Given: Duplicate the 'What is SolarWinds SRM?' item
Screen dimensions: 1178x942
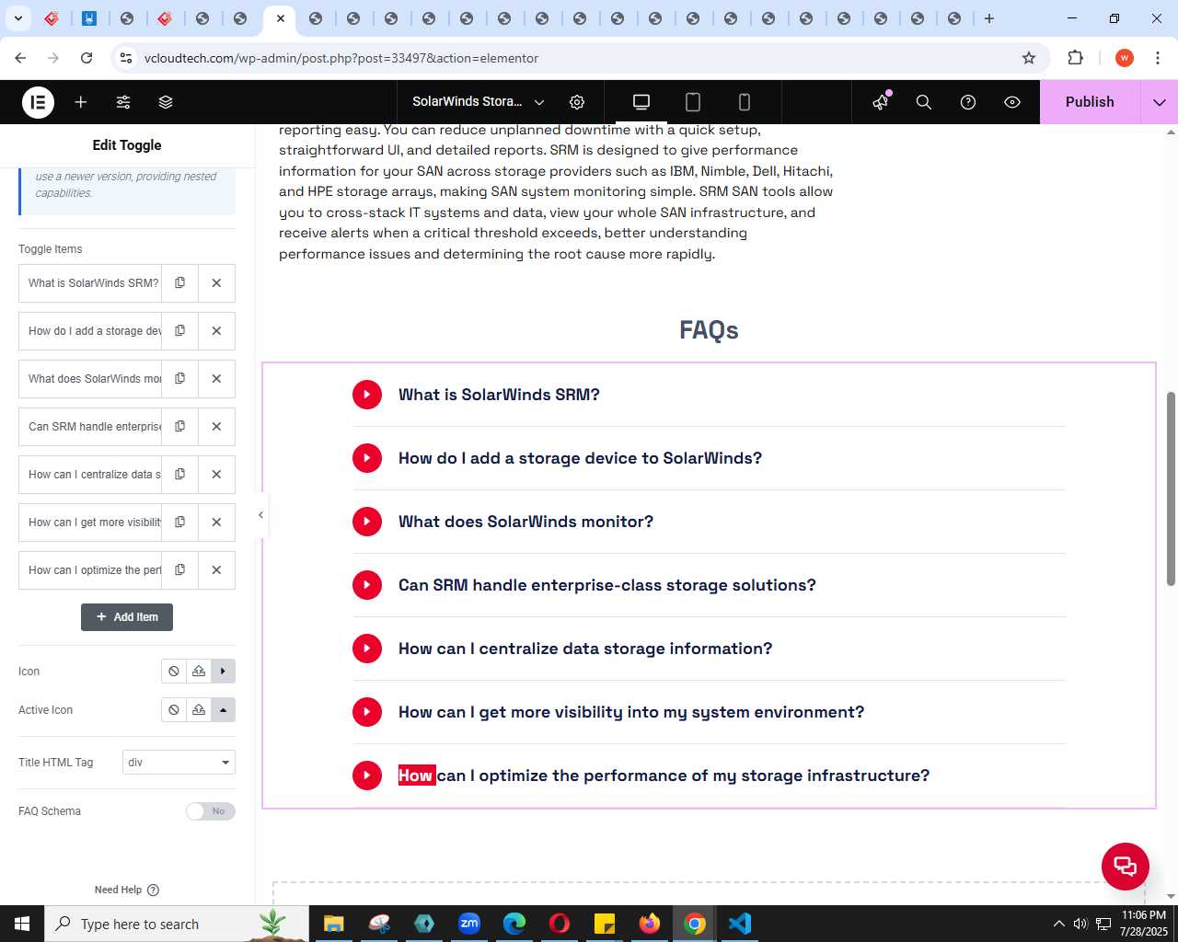Looking at the screenshot, I should pyautogui.click(x=180, y=283).
